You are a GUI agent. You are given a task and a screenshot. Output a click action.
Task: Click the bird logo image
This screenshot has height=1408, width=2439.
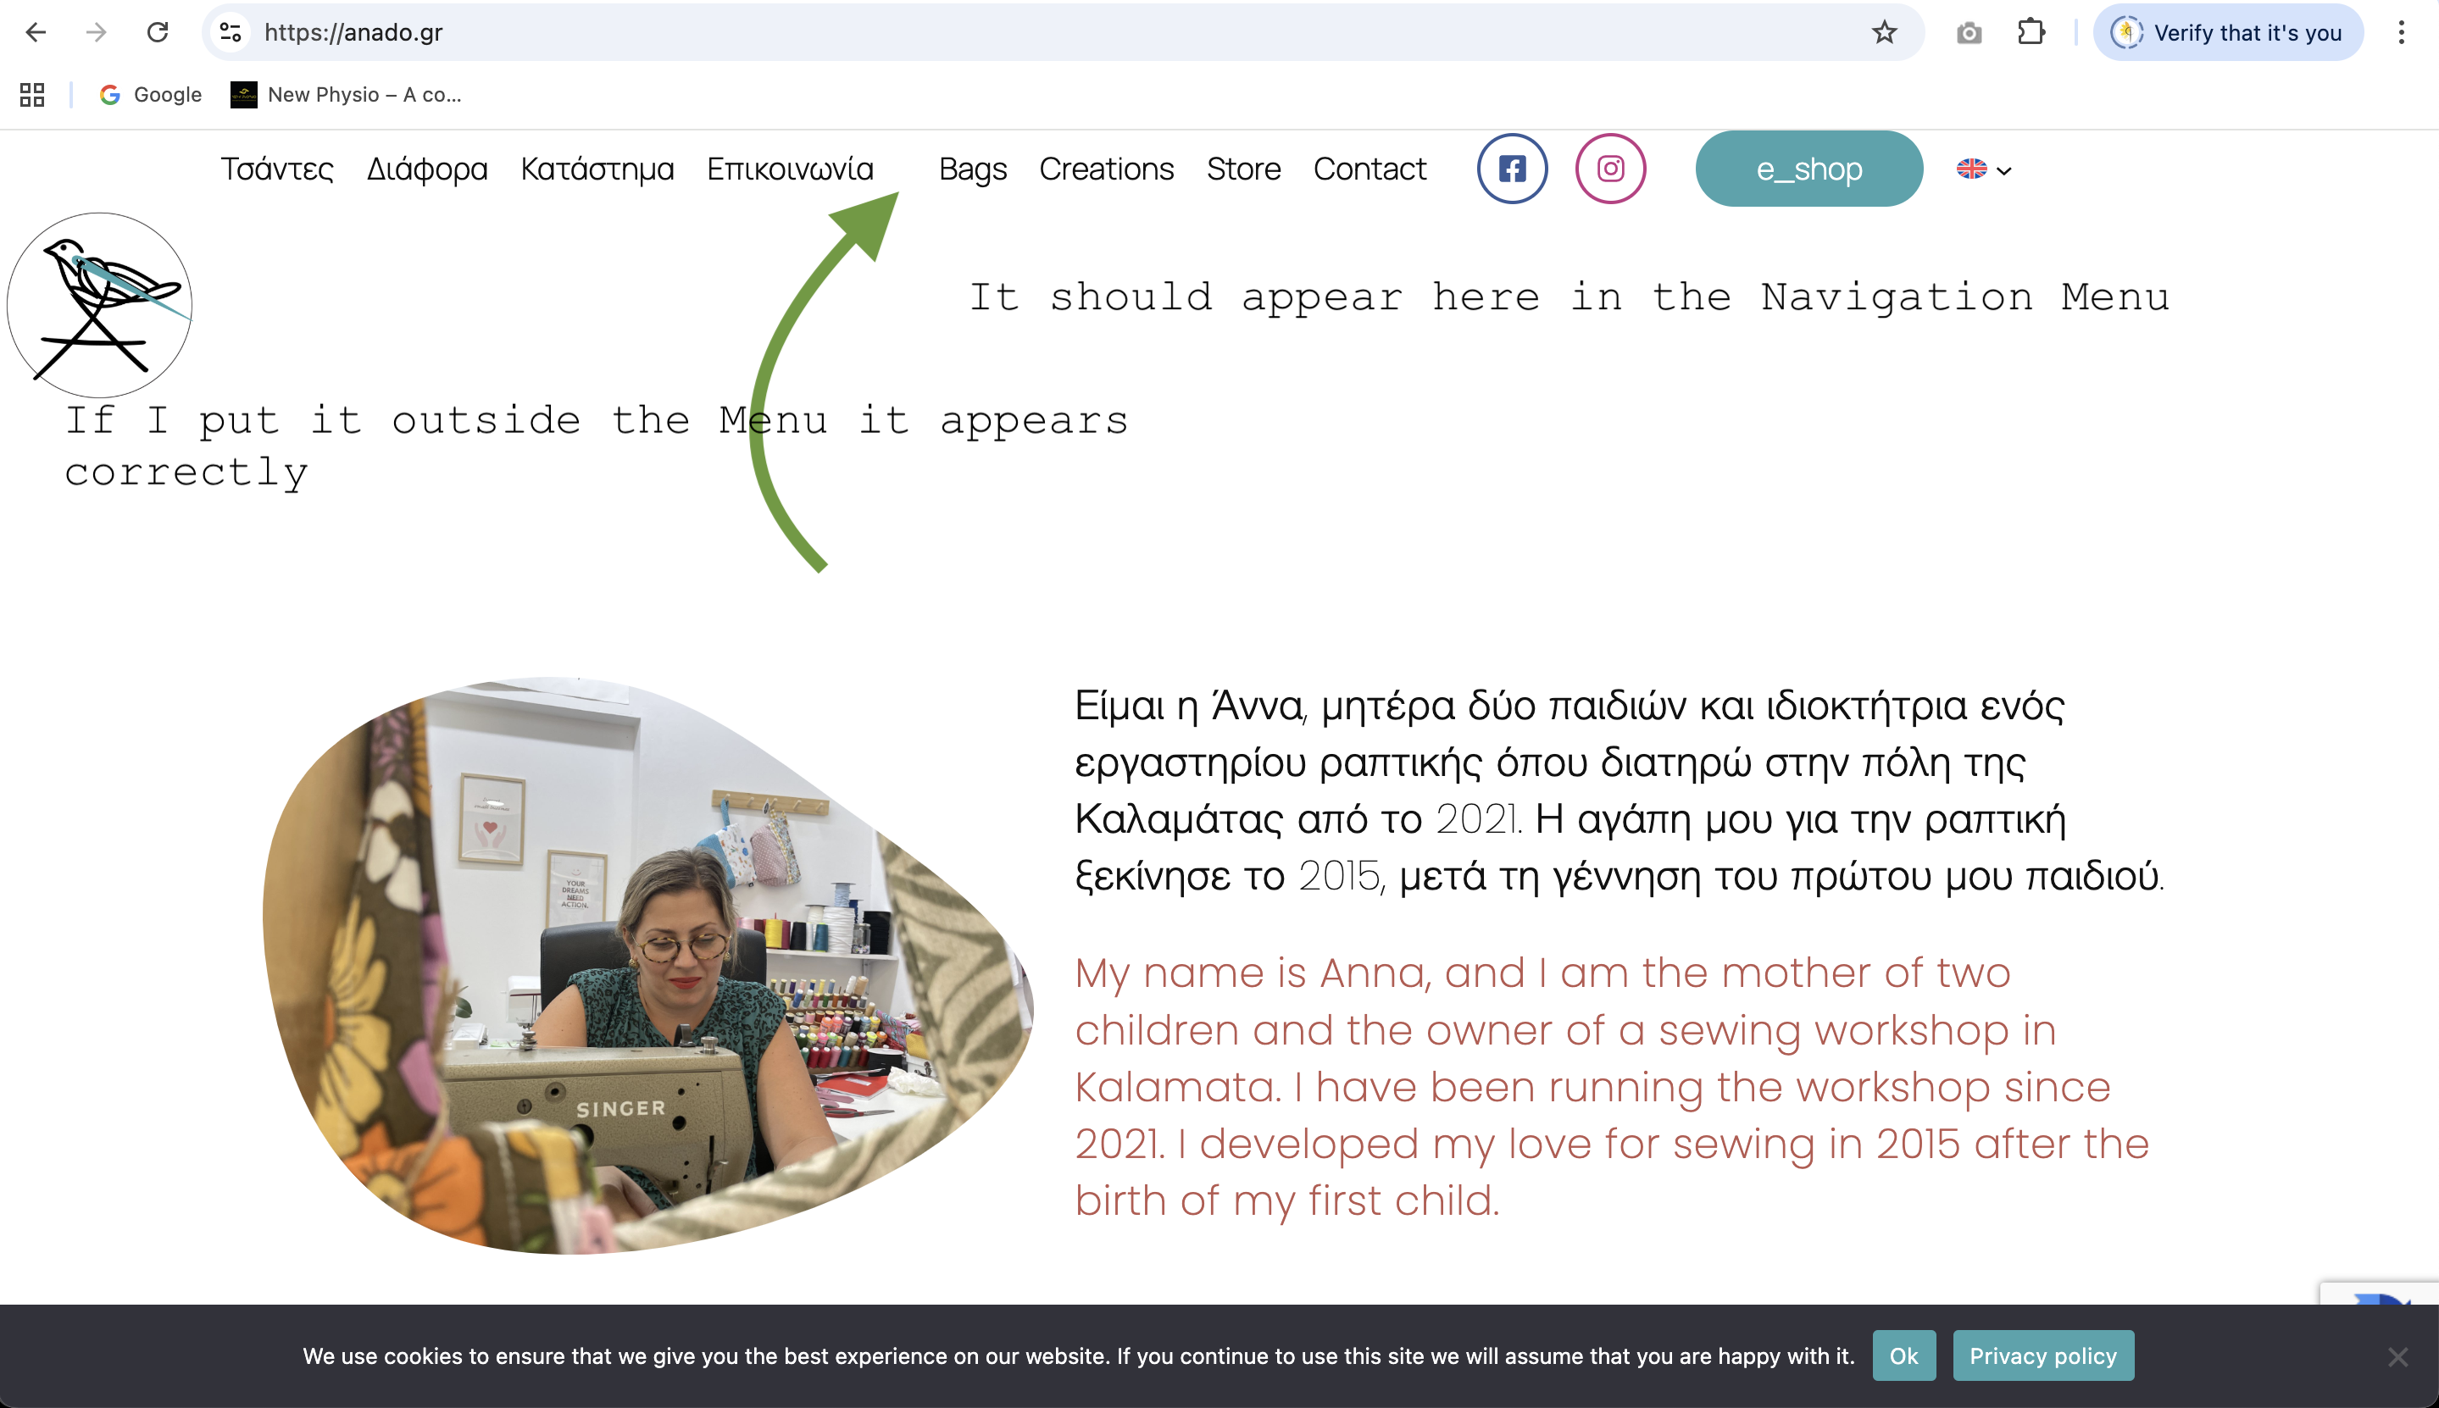pos(100,306)
